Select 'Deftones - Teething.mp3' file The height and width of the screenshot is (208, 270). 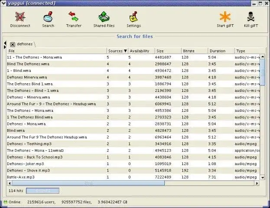coord(29,144)
